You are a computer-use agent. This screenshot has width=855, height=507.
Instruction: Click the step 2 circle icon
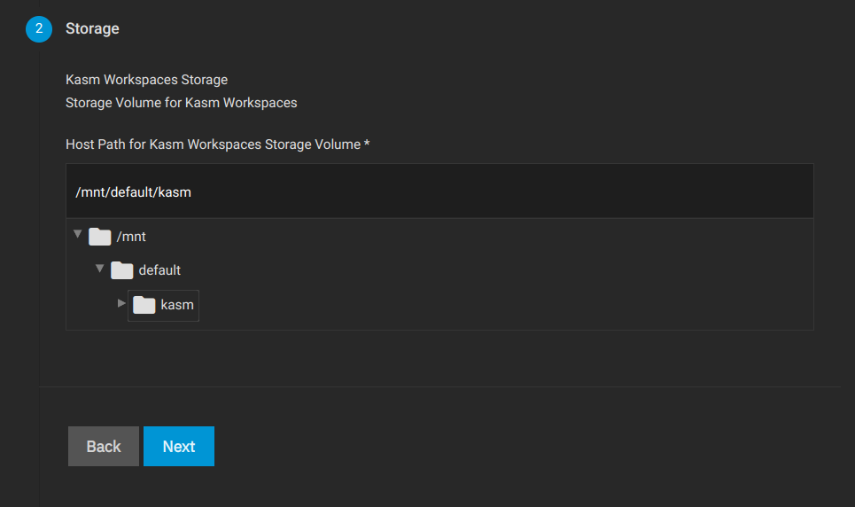coord(39,29)
